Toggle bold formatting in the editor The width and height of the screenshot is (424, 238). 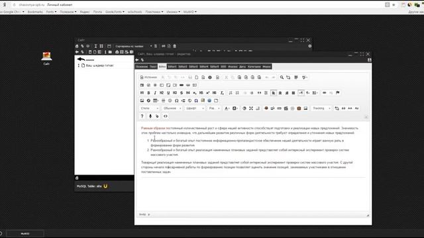[148, 93]
